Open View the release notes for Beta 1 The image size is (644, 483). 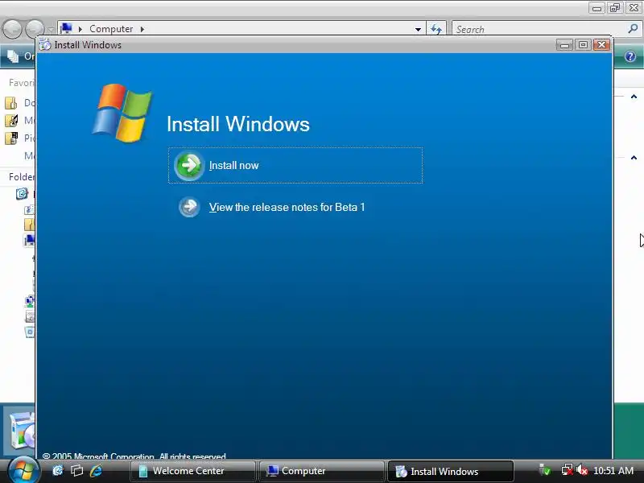pos(287,207)
